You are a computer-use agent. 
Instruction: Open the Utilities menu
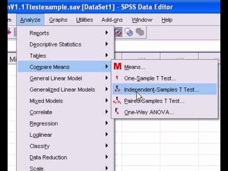[85, 20]
